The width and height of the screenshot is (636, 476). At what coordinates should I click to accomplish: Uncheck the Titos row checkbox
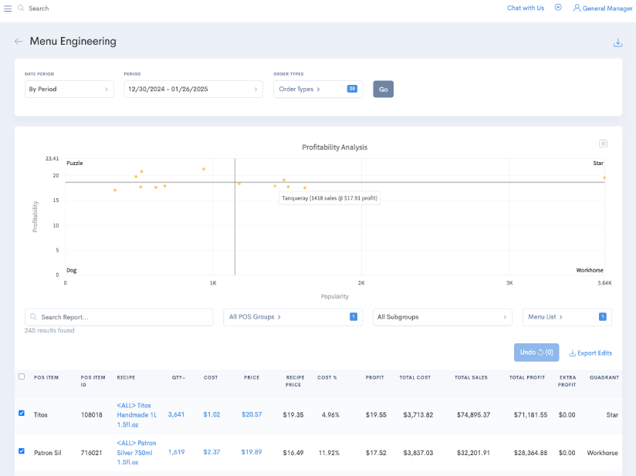(22, 414)
